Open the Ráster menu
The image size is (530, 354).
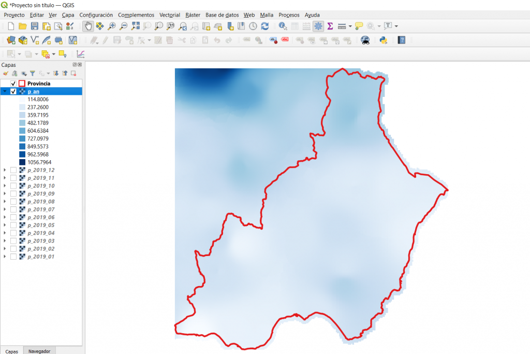(193, 15)
